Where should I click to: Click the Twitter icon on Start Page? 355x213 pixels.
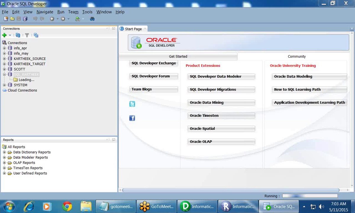132,104
